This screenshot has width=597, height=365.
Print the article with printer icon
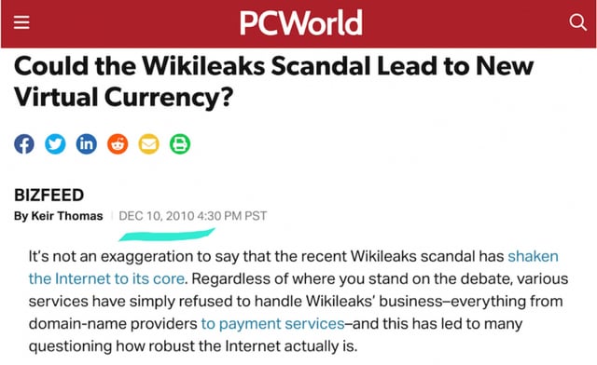(x=180, y=144)
